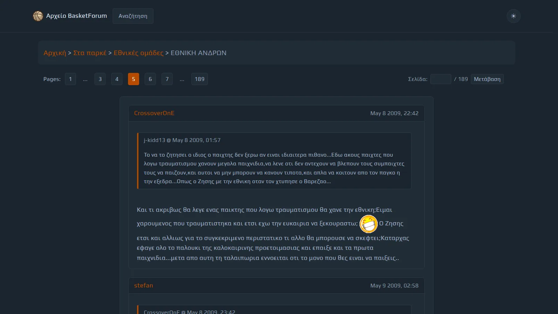Image resolution: width=558 pixels, height=314 pixels.
Task: Focus the Σελίδα page number input field
Action: (x=441, y=79)
